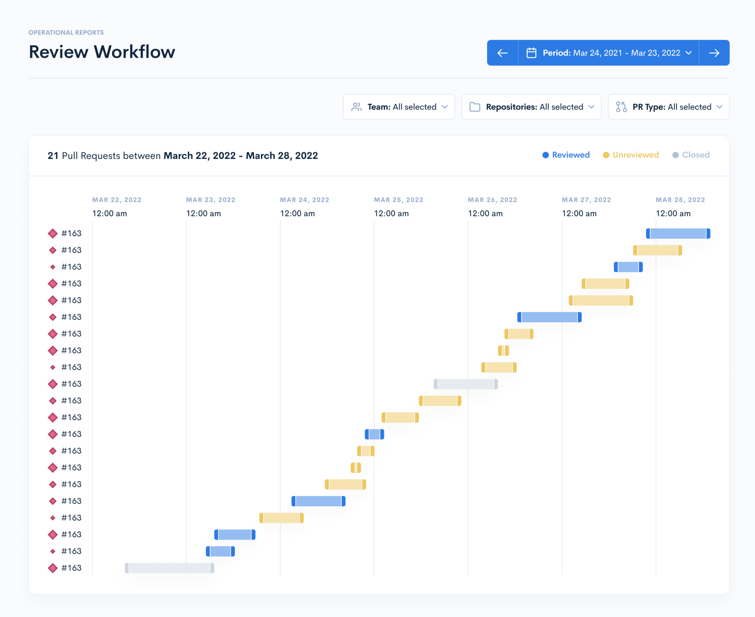Click the calendar icon in the Period selector
The width and height of the screenshot is (755, 617).
[532, 52]
